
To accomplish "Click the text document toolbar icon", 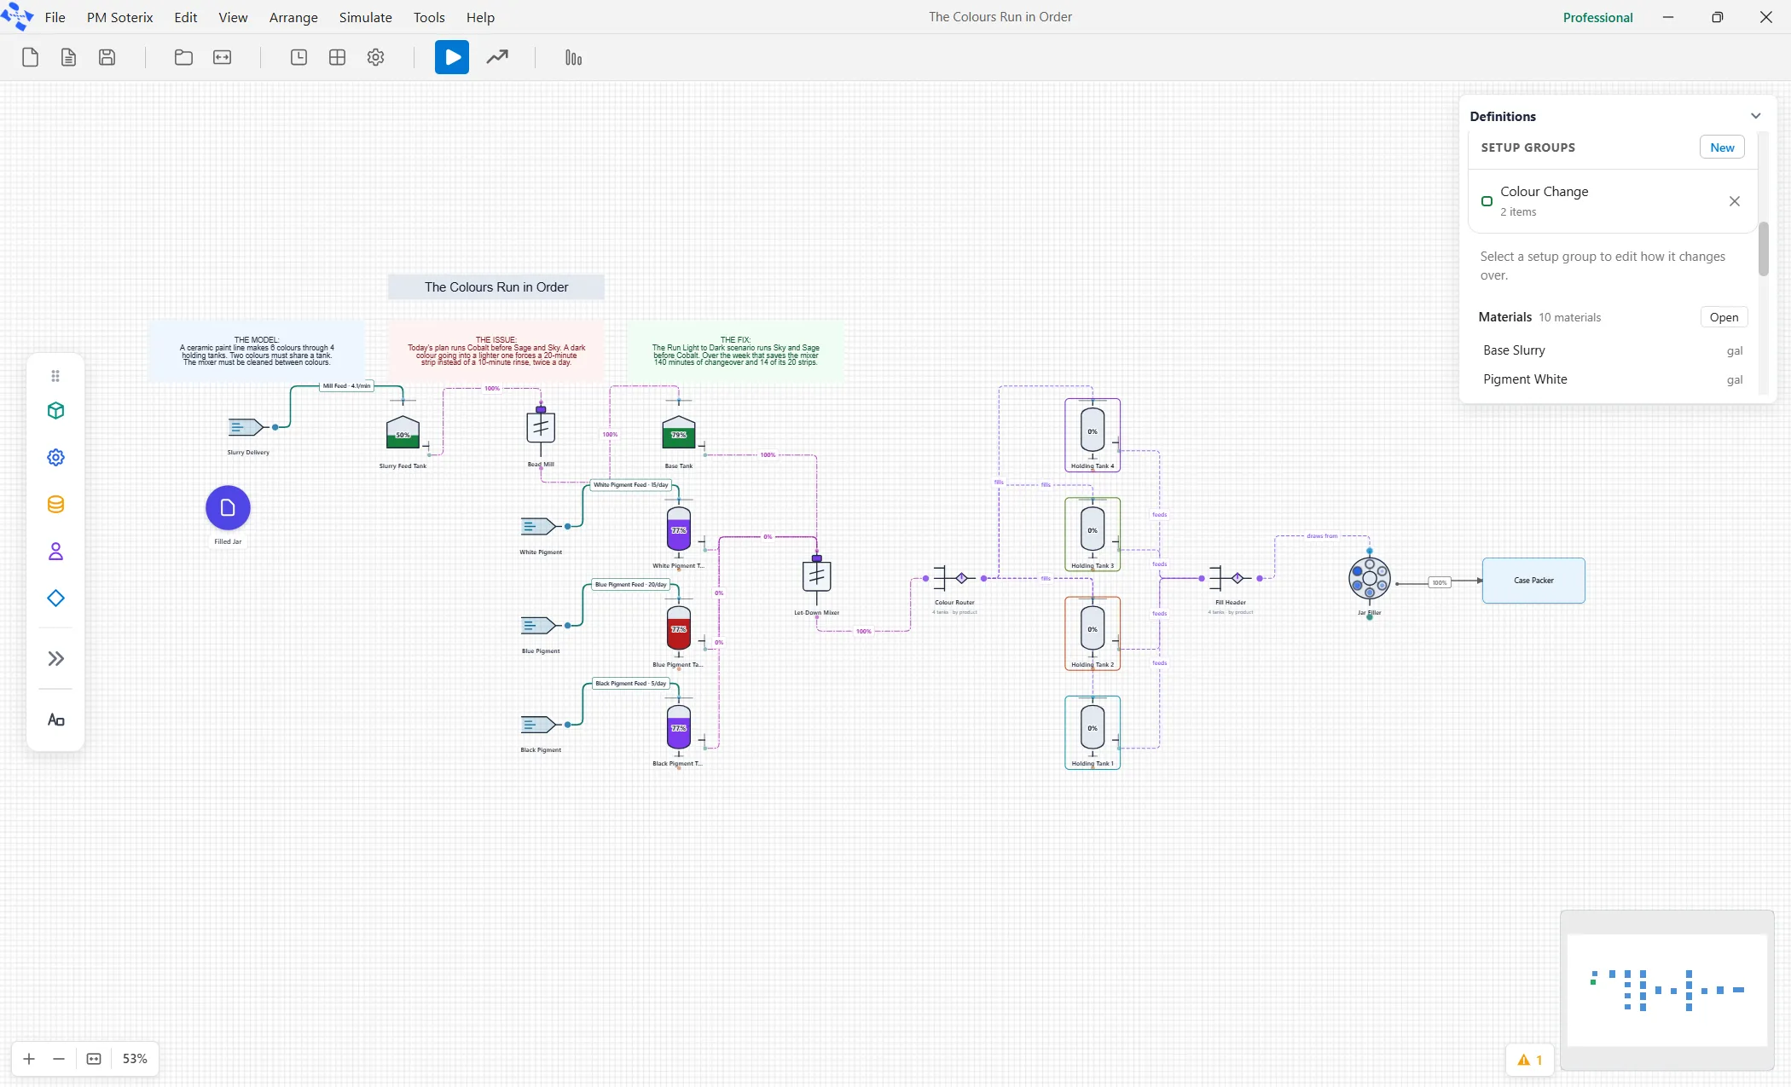I will [x=68, y=57].
